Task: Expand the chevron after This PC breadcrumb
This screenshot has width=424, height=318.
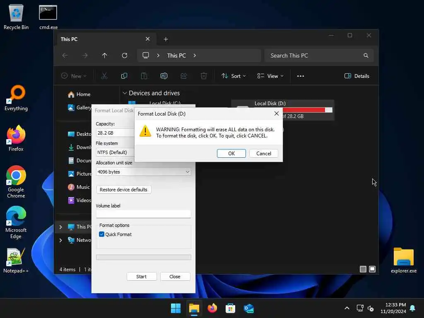Action: click(x=195, y=55)
